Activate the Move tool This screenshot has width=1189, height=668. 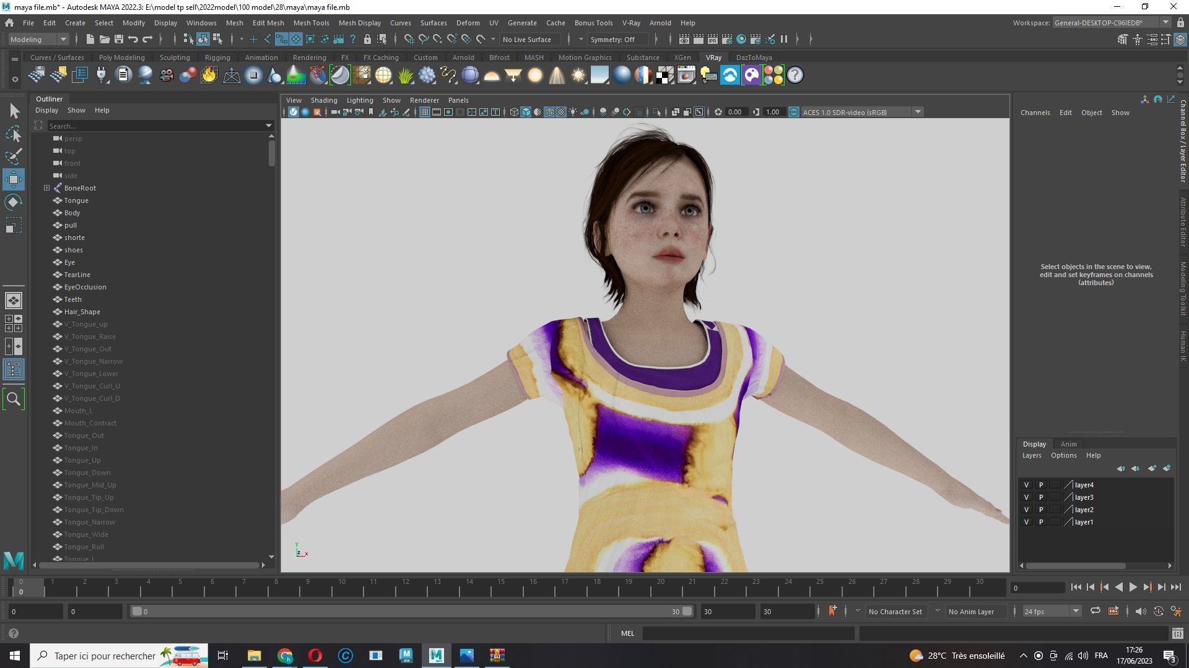[14, 179]
